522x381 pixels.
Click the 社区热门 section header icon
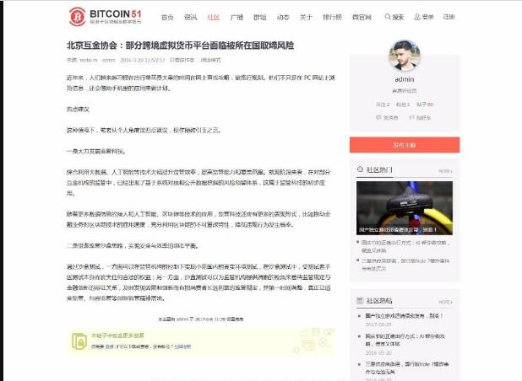[x=360, y=169]
